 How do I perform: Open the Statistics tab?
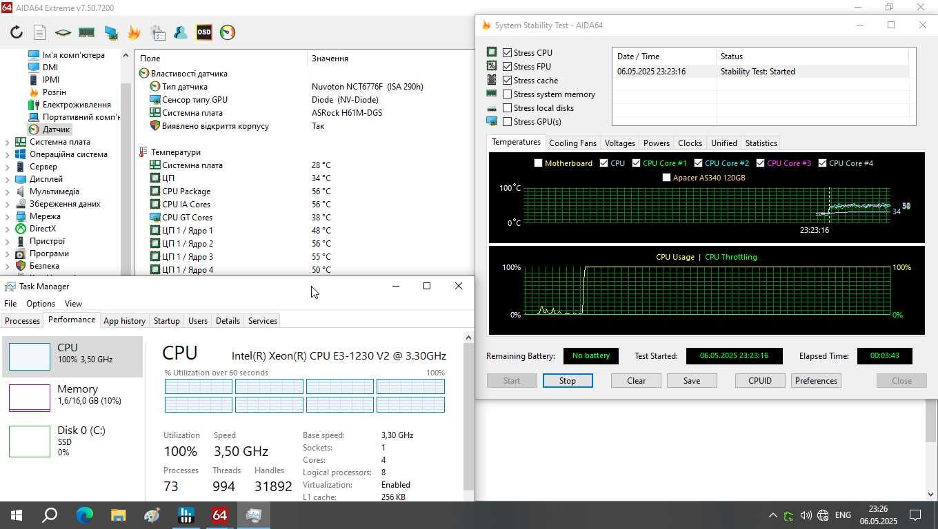click(x=761, y=143)
